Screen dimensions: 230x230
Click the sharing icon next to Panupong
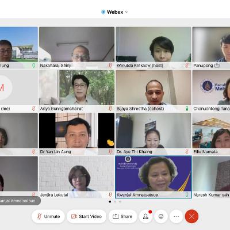coord(217,66)
